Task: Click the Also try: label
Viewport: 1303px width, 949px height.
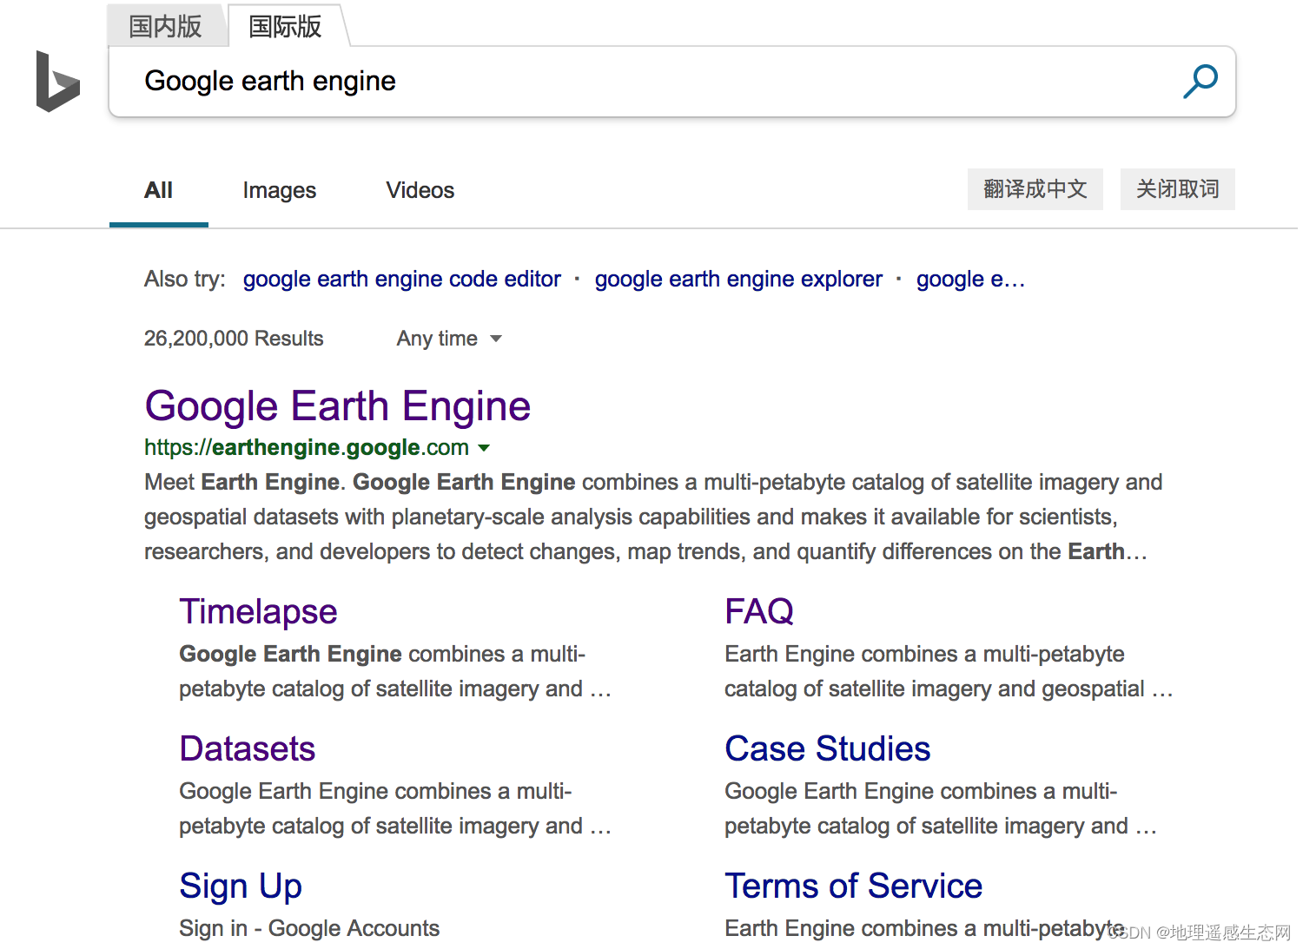Action: click(x=185, y=279)
